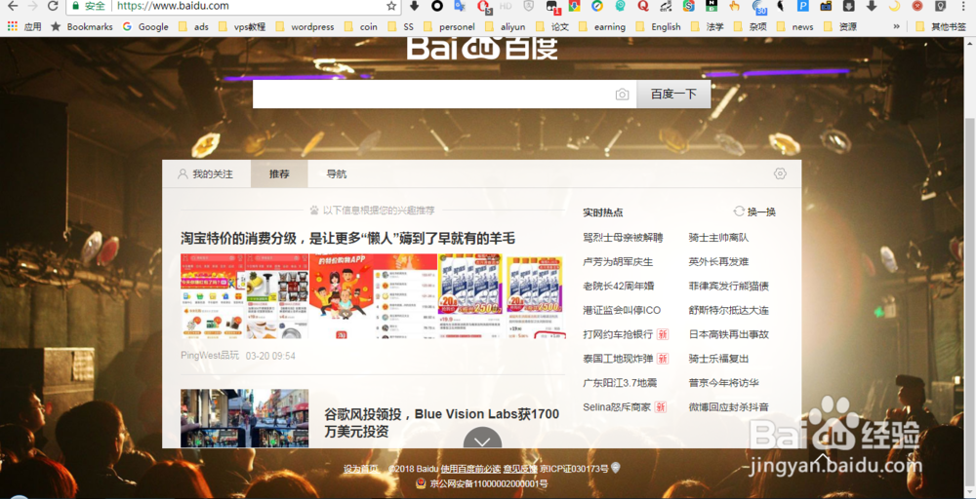Click the red Q extension icon
The width and height of the screenshot is (976, 499).
click(643, 6)
